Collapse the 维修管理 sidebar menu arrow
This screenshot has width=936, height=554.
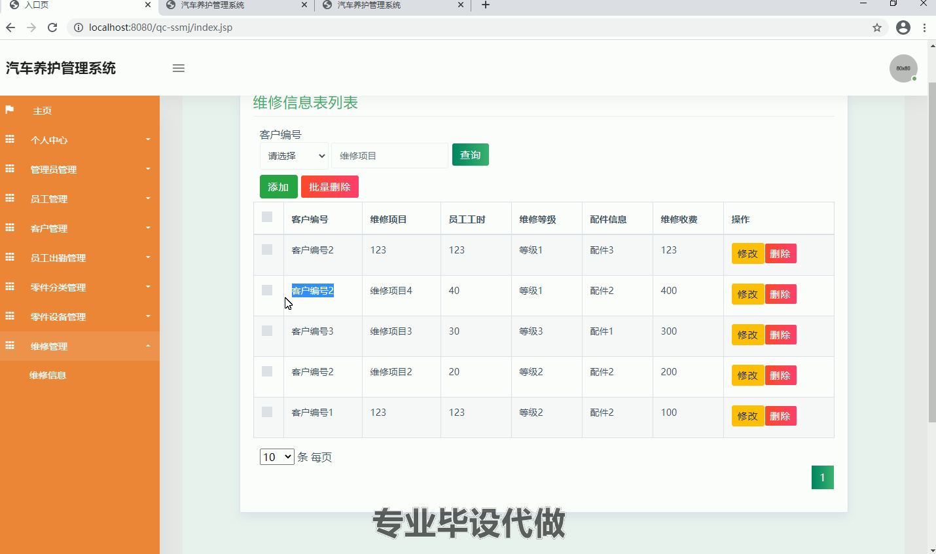coord(148,346)
